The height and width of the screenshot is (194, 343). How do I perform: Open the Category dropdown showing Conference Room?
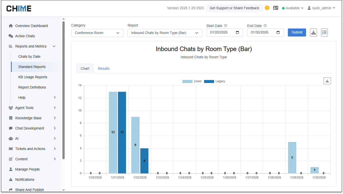click(x=97, y=33)
